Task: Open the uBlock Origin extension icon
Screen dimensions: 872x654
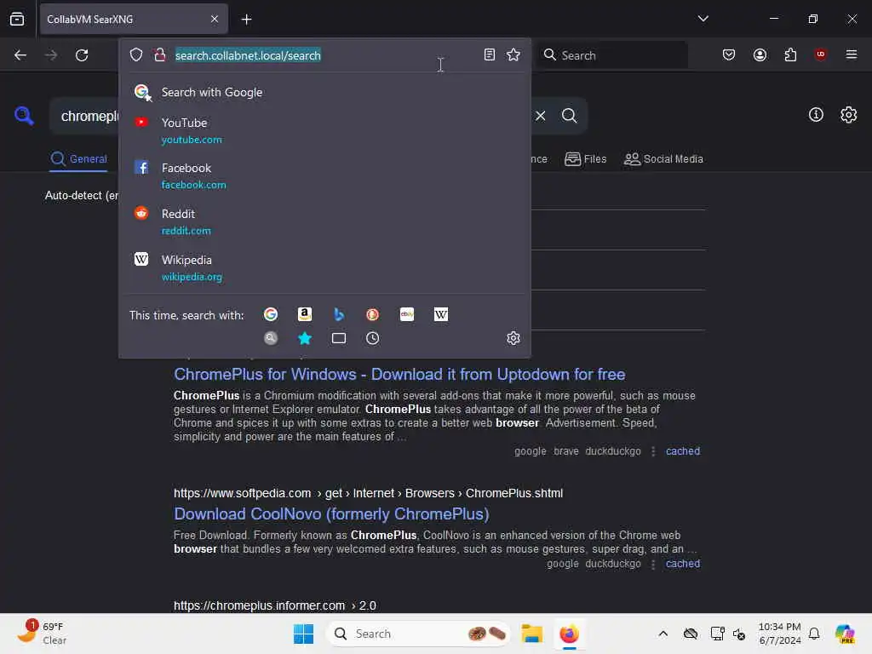Action: click(820, 54)
